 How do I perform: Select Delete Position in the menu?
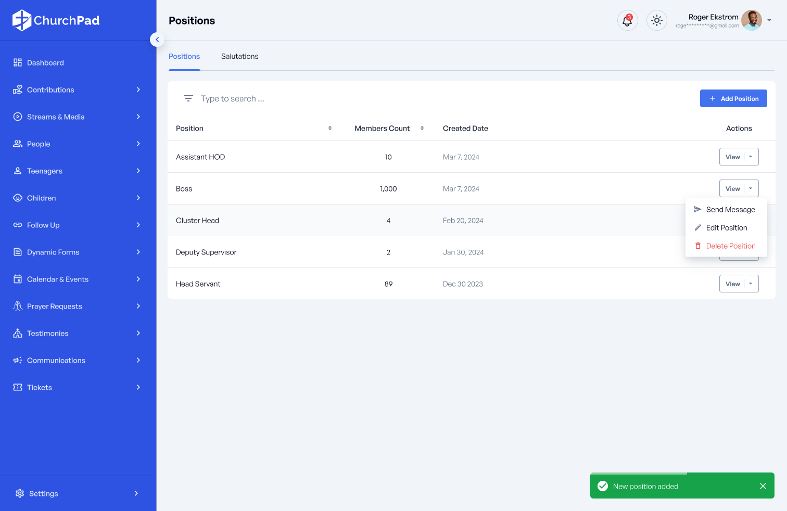[730, 246]
